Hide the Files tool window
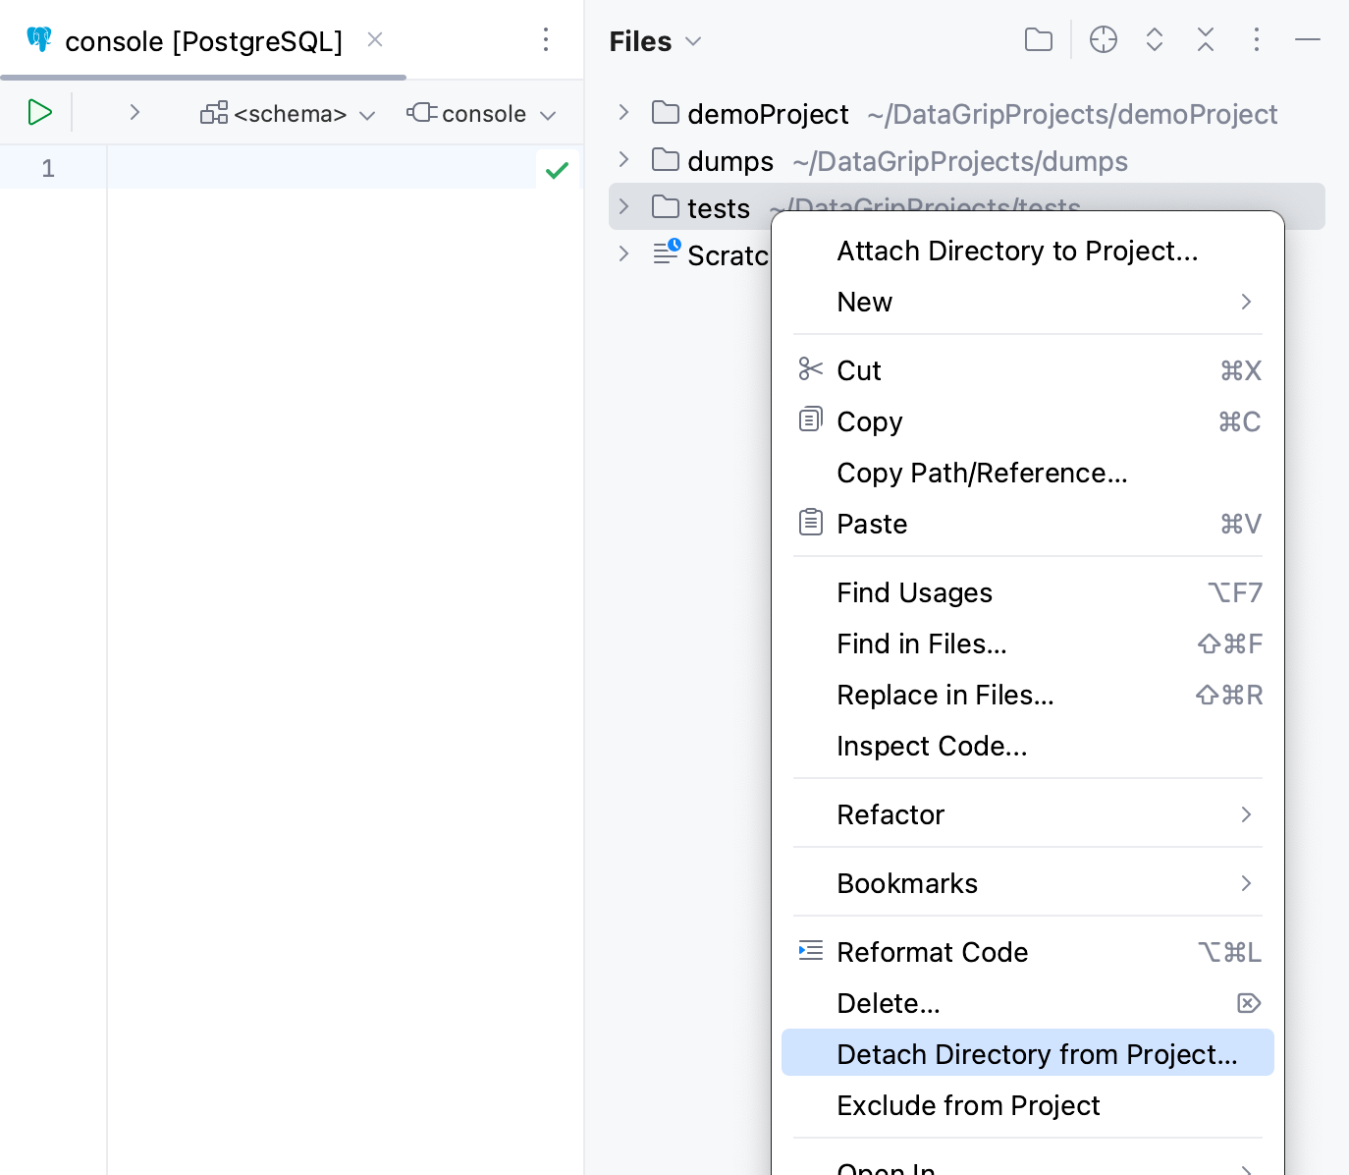The width and height of the screenshot is (1349, 1175). point(1308,39)
